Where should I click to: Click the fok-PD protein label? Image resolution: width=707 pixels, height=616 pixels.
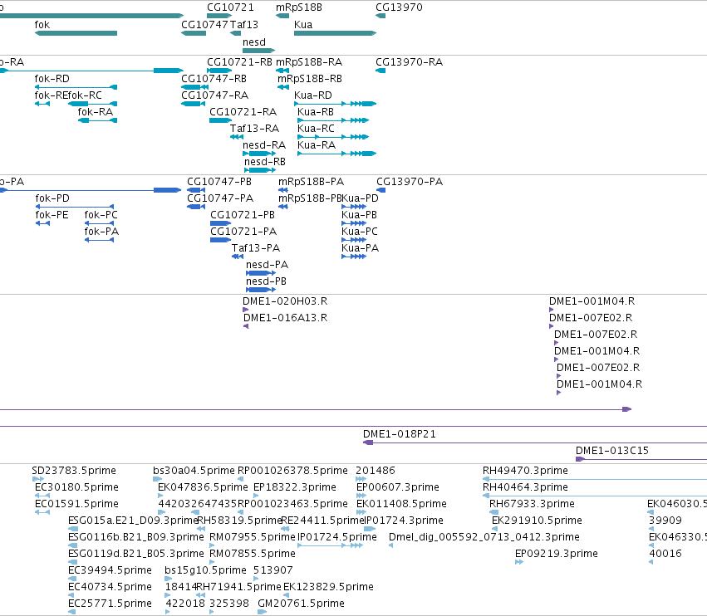(52, 198)
